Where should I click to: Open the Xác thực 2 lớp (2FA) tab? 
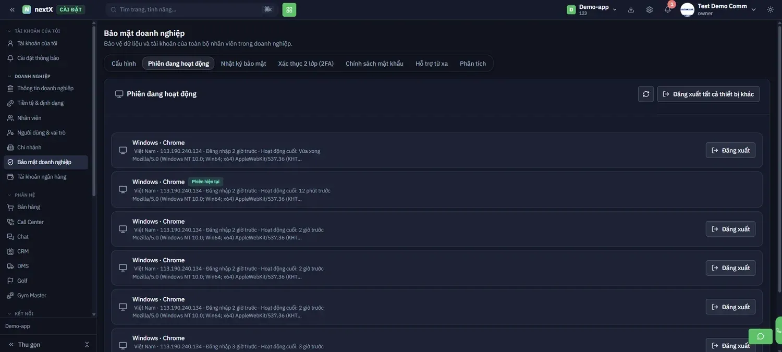coord(306,64)
